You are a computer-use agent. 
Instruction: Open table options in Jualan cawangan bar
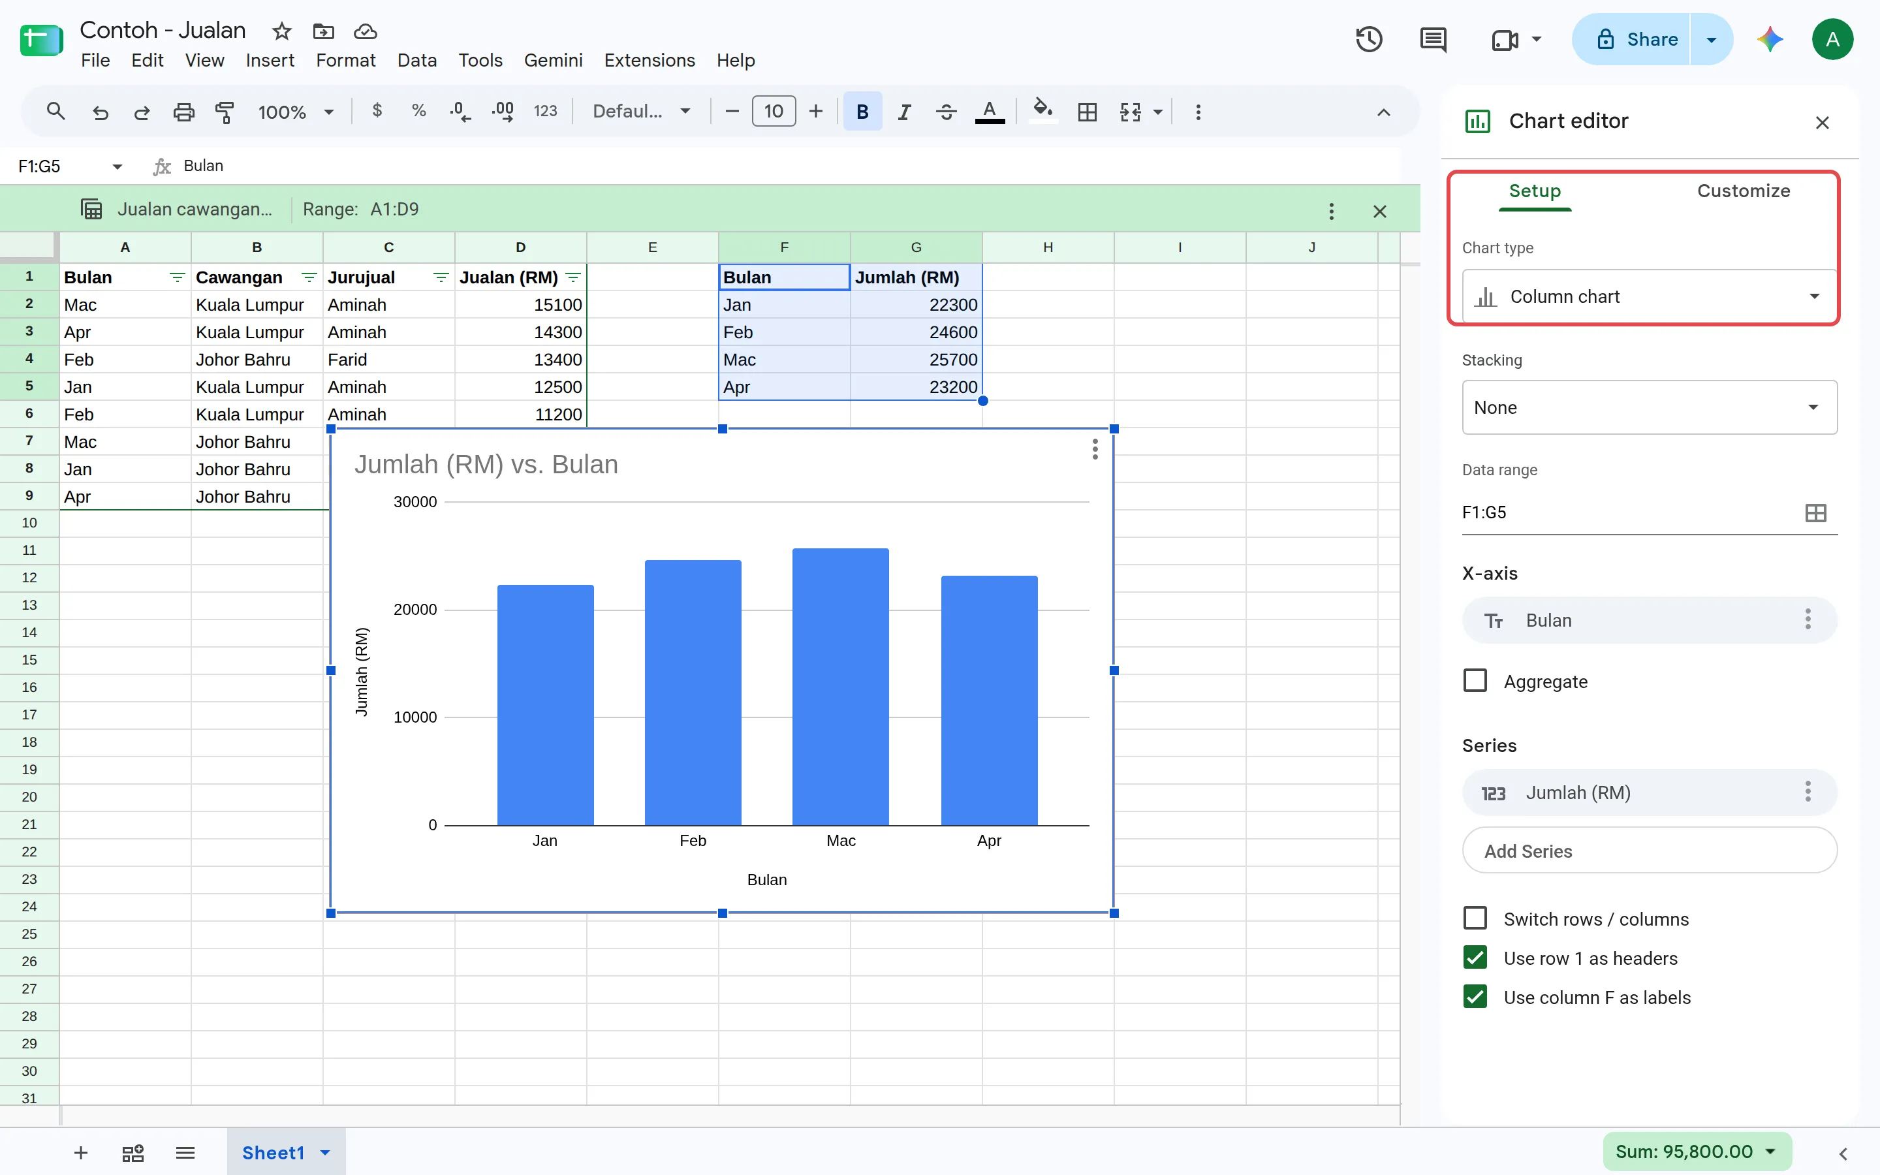(1331, 211)
